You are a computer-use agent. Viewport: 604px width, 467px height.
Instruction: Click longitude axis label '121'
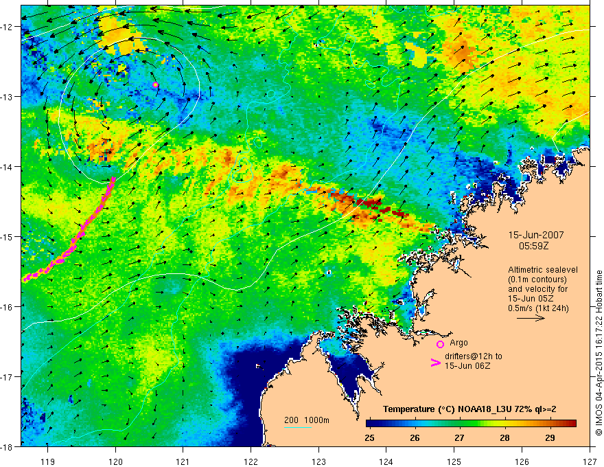click(x=183, y=462)
